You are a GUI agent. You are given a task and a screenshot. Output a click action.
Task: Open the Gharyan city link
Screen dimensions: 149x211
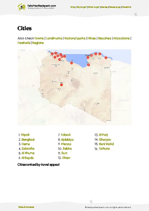[105, 140]
